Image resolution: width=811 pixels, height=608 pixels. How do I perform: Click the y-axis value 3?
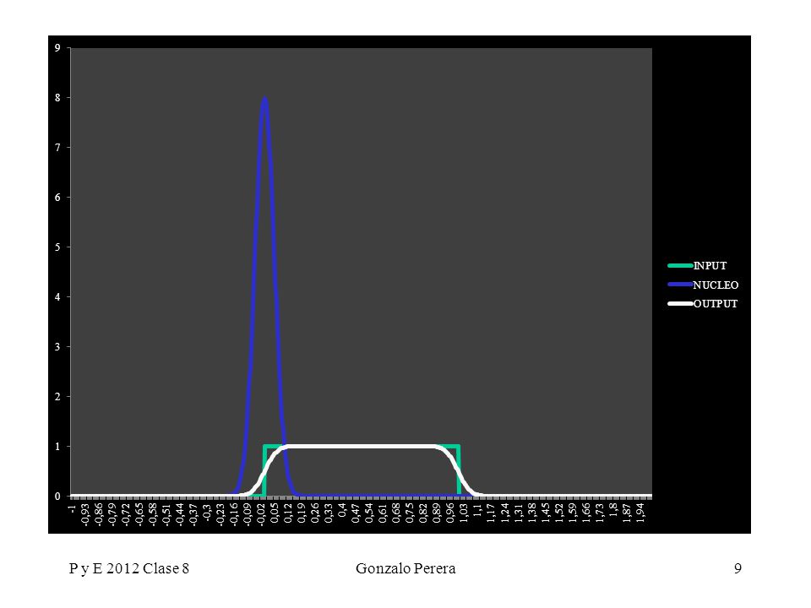[x=57, y=347]
